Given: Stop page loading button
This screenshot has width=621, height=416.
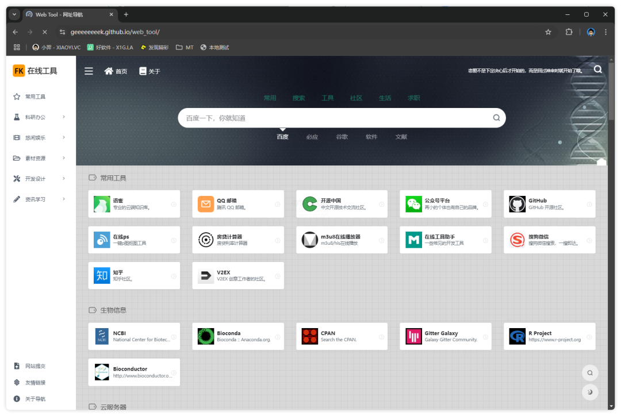Looking at the screenshot, I should coord(44,32).
